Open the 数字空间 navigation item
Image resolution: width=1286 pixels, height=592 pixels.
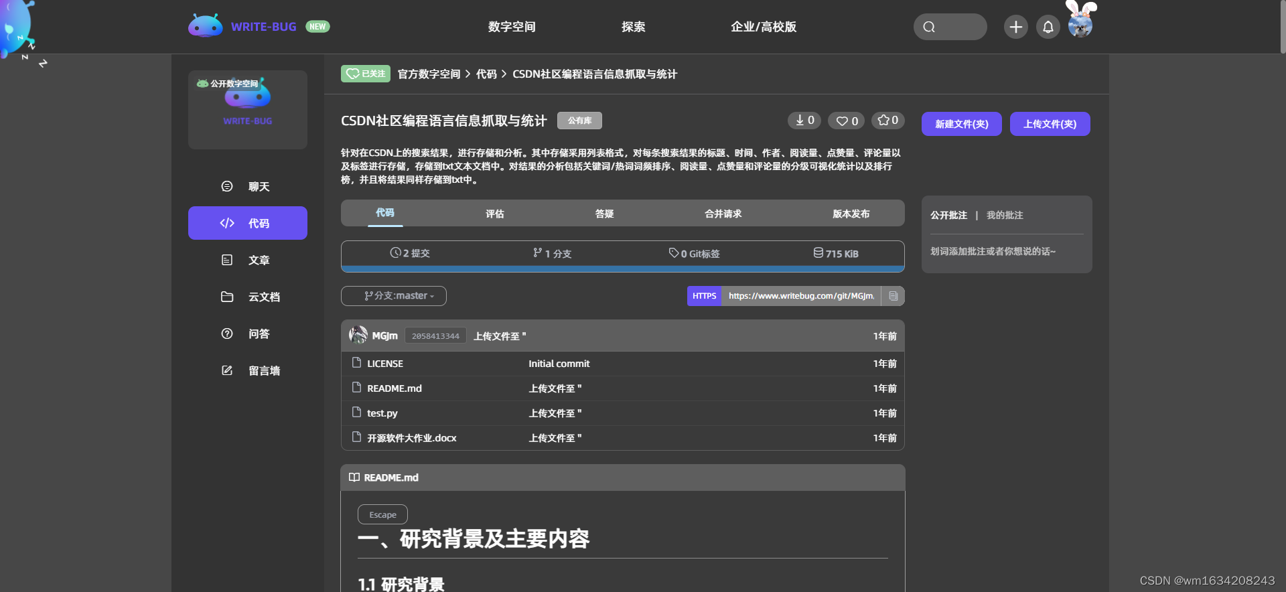pyautogui.click(x=512, y=27)
